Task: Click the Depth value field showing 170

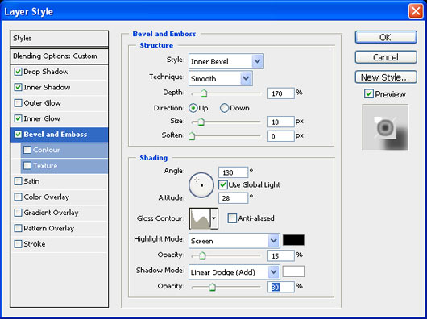Action: 281,93
